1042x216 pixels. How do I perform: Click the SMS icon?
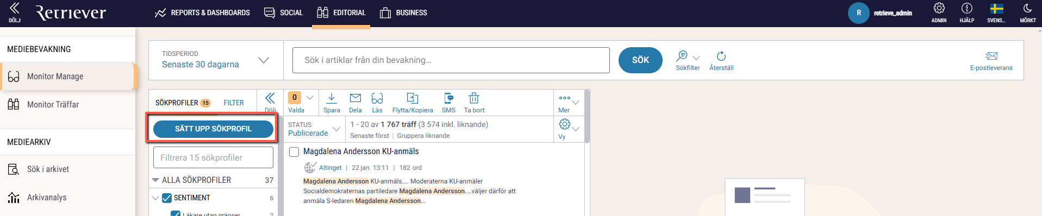[448, 98]
